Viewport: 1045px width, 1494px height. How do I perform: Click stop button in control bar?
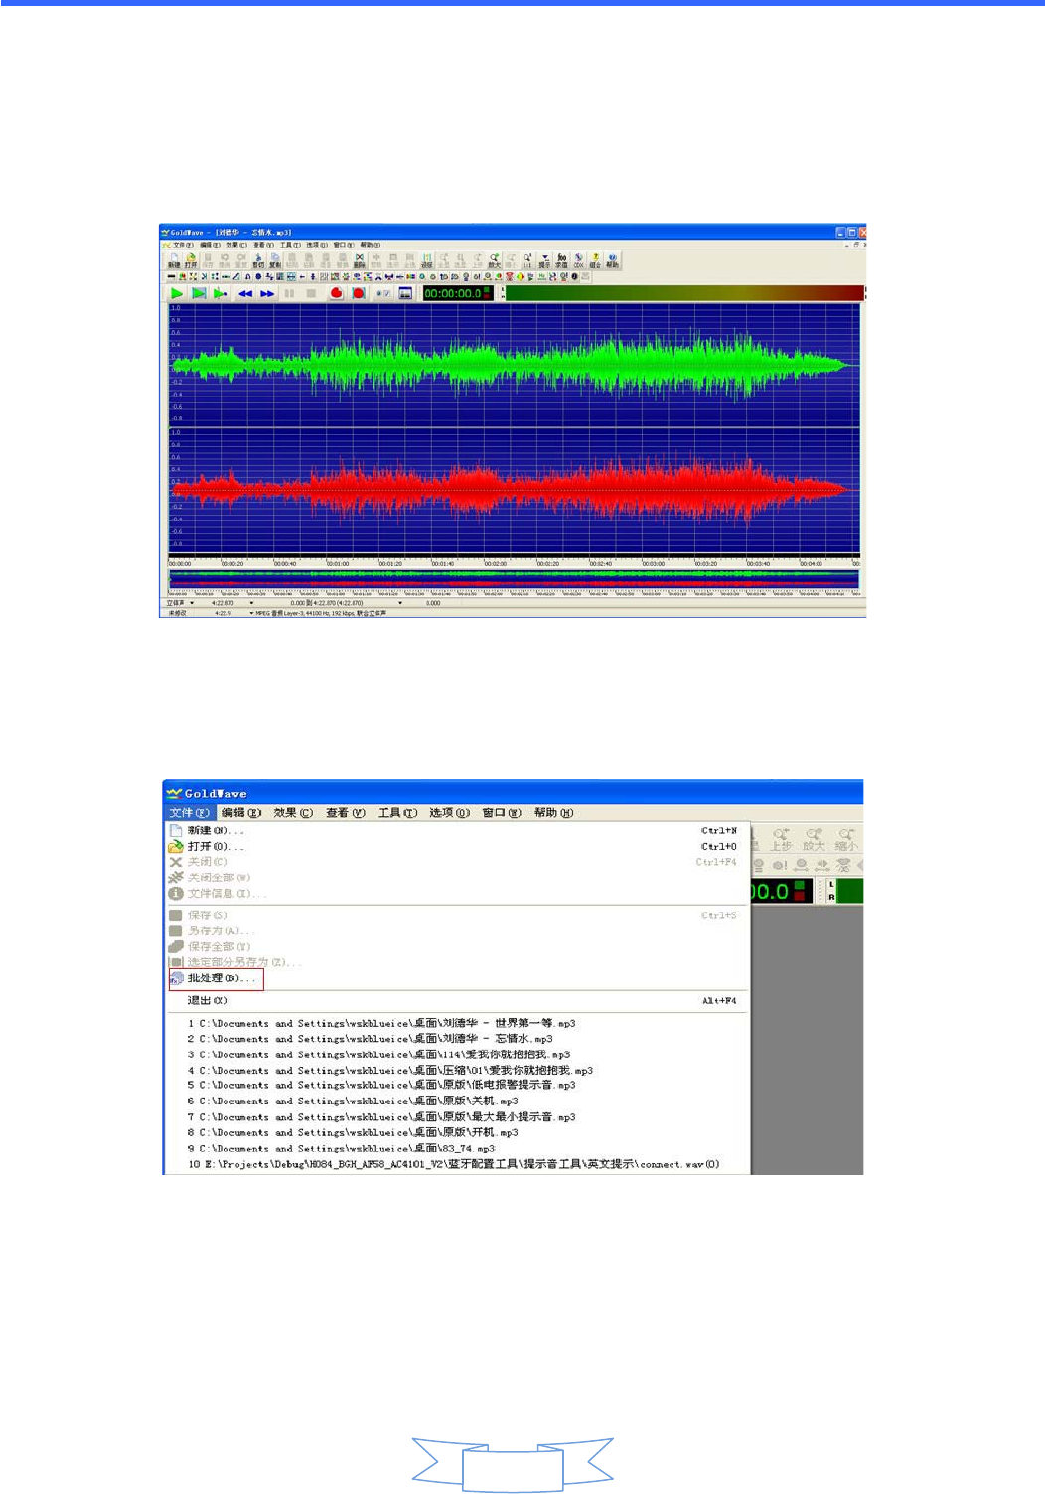[311, 293]
